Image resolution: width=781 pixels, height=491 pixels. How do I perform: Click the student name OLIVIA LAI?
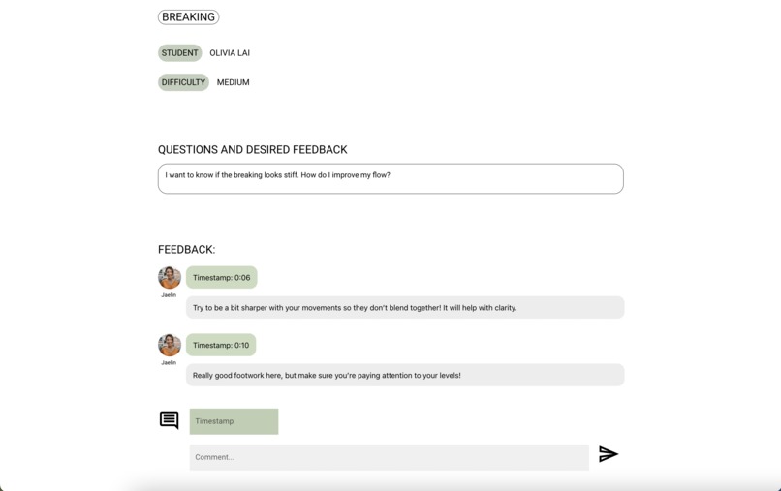230,53
